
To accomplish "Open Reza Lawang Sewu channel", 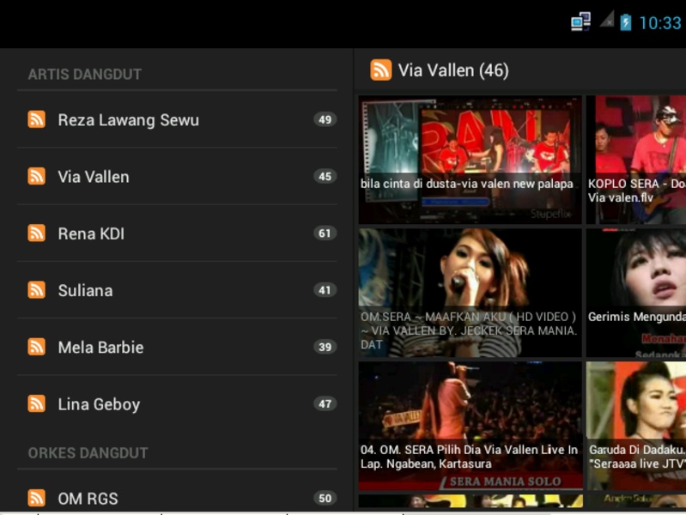I will [x=177, y=119].
